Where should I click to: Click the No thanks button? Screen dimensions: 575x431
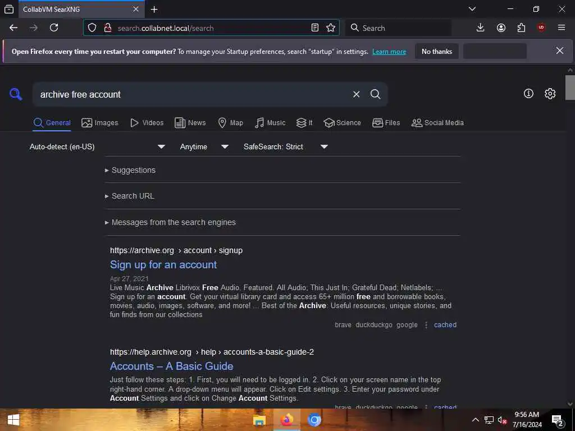tap(437, 51)
